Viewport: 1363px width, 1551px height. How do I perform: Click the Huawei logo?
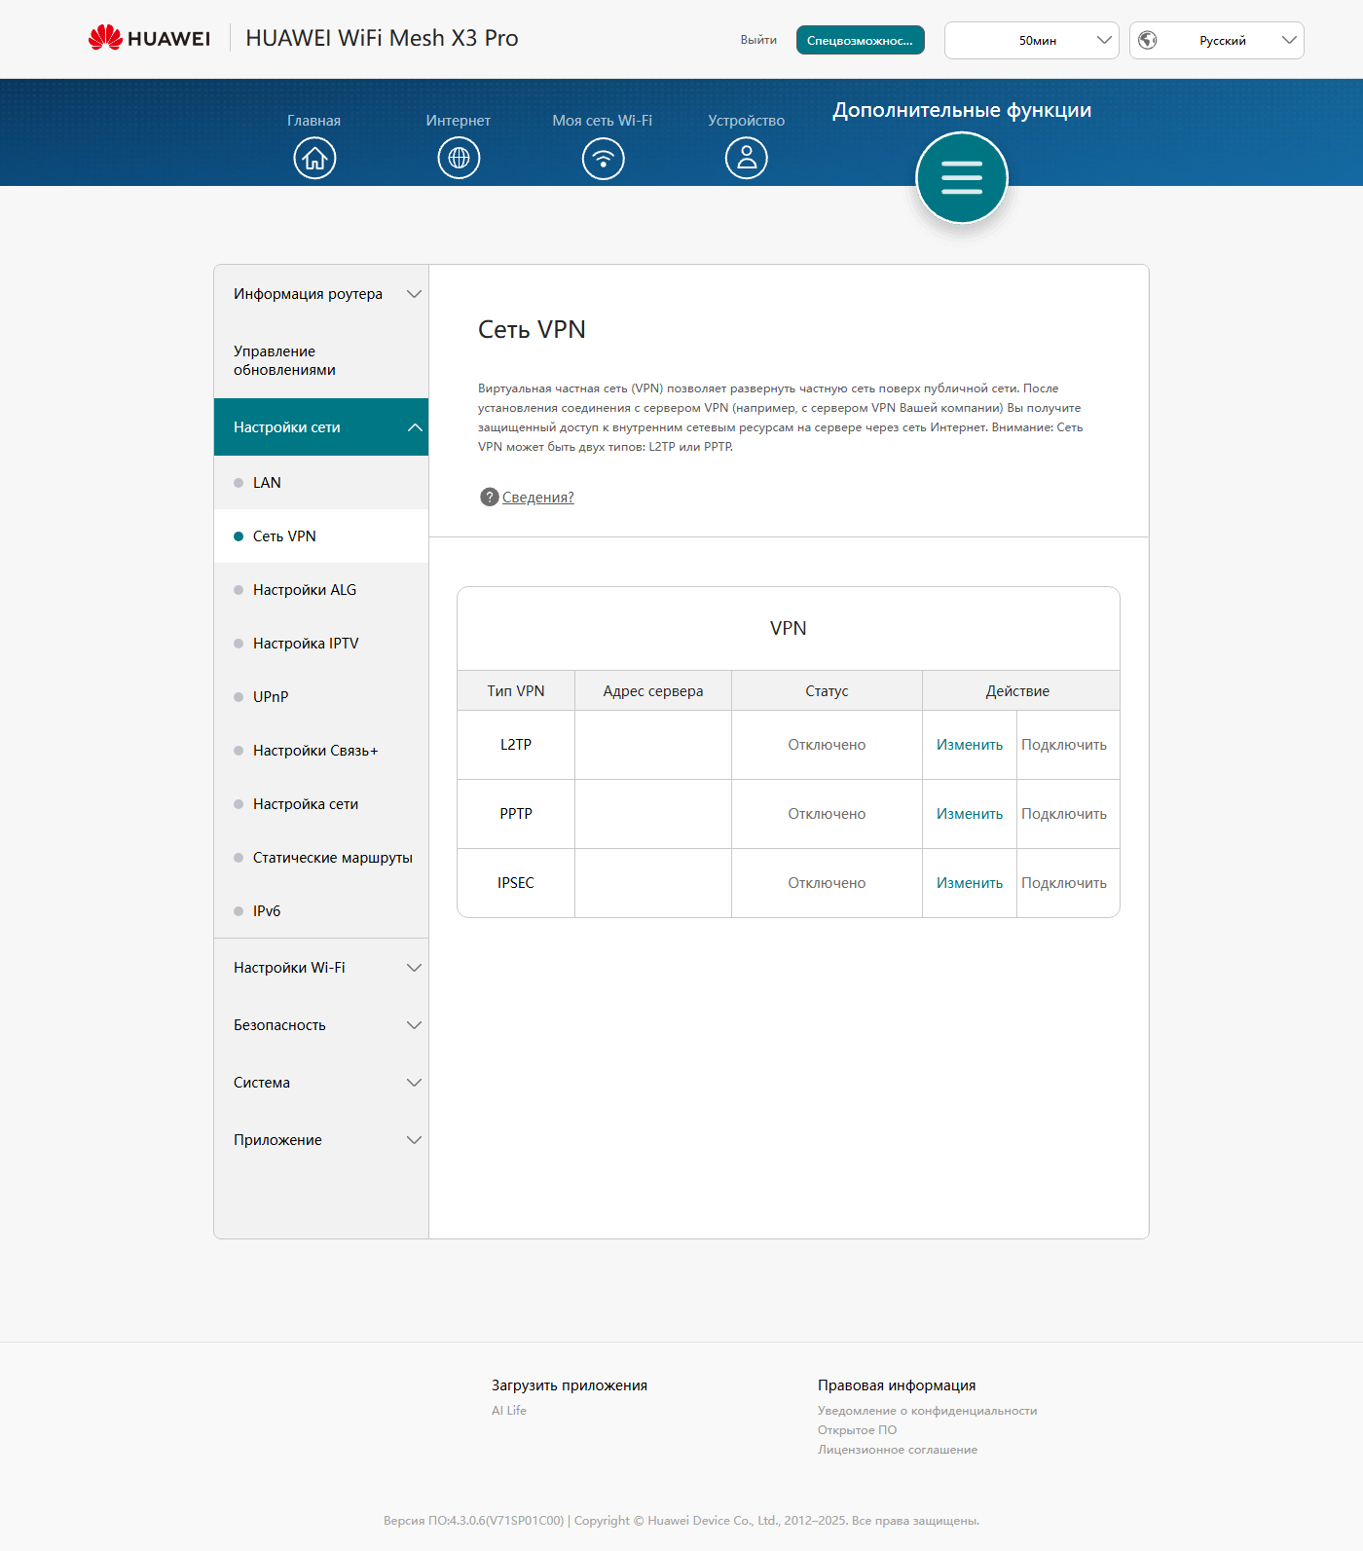pos(149,38)
